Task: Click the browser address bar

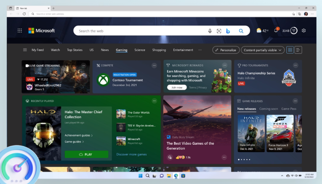Action: click(160, 14)
